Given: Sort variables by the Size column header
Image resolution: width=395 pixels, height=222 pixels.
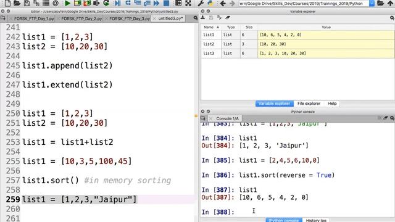Looking at the screenshot, I should tap(249, 27).
